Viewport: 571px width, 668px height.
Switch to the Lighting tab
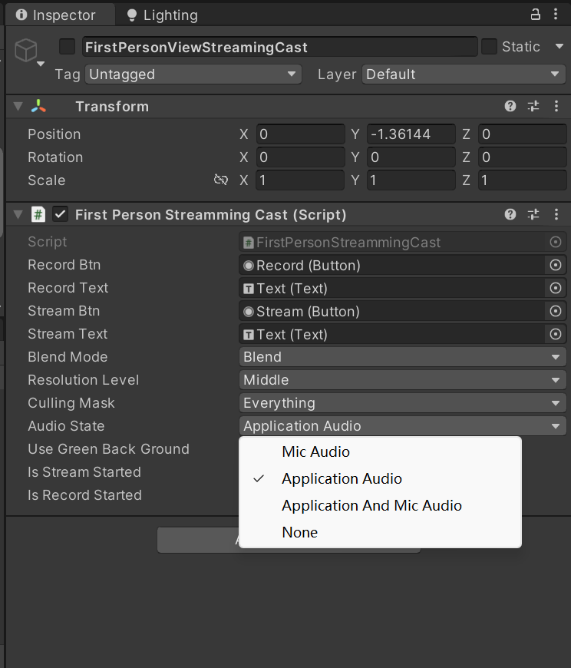pyautogui.click(x=162, y=15)
